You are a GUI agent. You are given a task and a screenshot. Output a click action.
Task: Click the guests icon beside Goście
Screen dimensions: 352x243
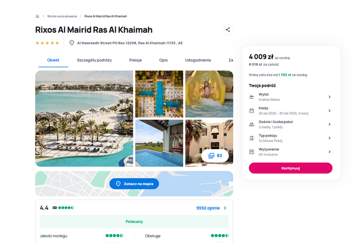252,124
